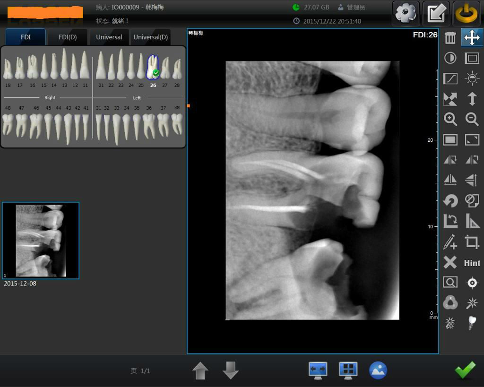Select the angle measurement triangle tool

coord(472,221)
